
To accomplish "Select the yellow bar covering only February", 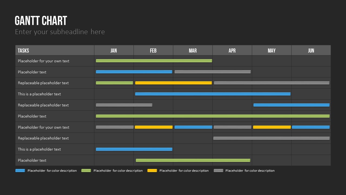I will pos(154,127).
